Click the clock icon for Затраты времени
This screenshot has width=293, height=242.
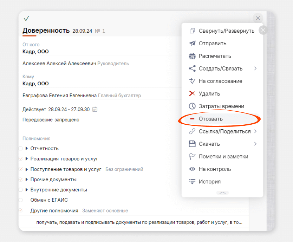pos(192,106)
